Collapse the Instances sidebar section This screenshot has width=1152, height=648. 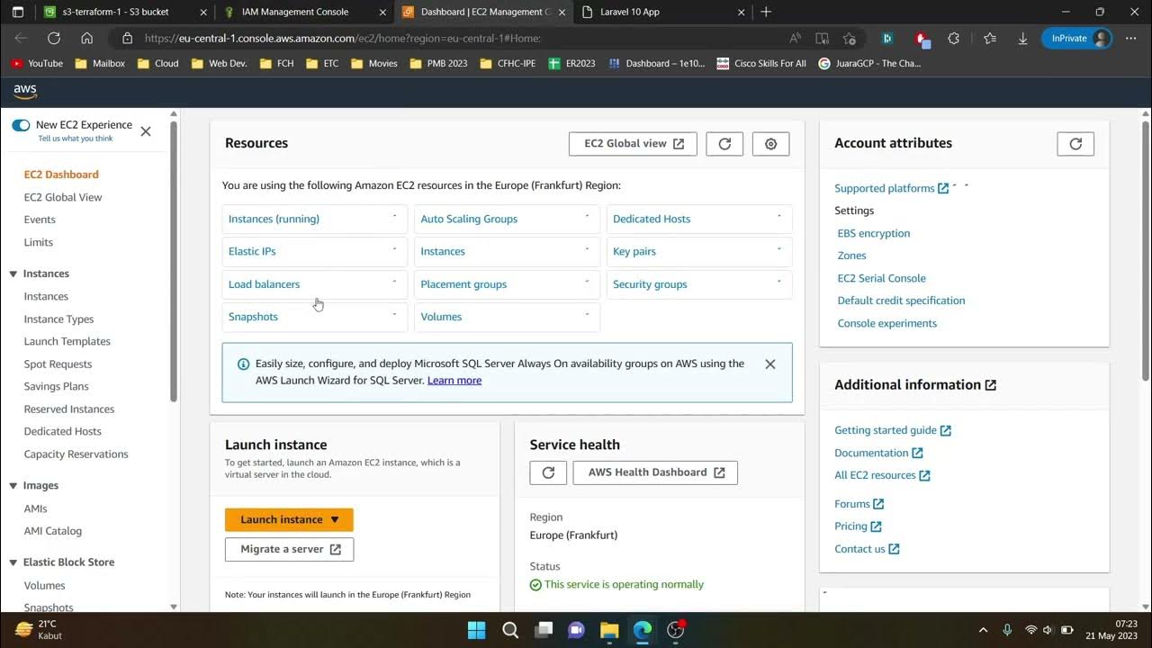tap(13, 274)
